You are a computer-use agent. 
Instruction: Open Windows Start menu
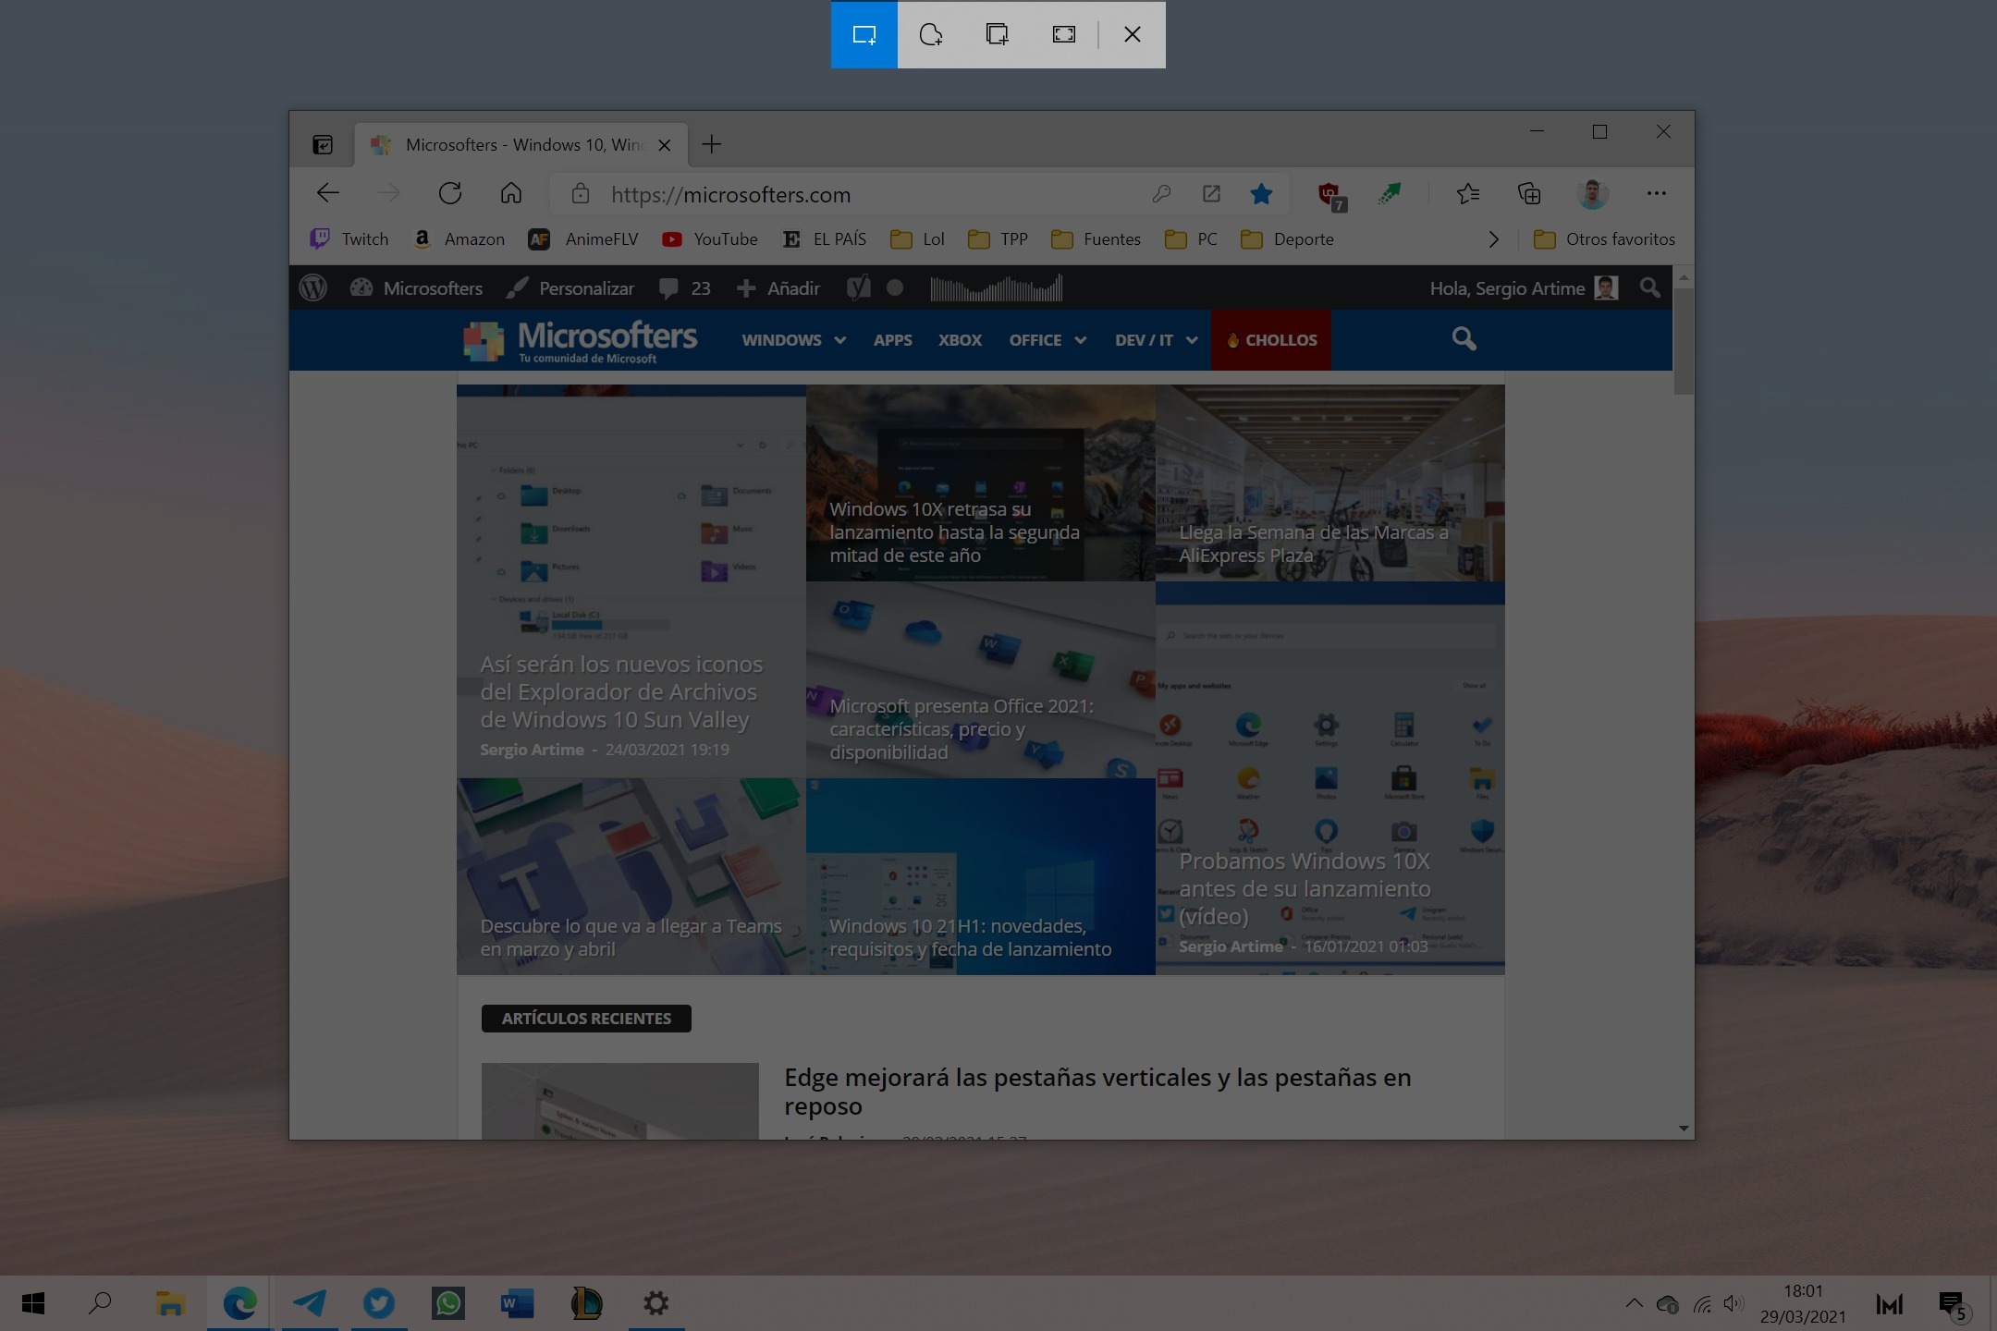(x=33, y=1303)
